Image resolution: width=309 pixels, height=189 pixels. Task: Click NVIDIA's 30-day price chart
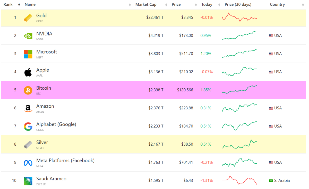click(239, 35)
